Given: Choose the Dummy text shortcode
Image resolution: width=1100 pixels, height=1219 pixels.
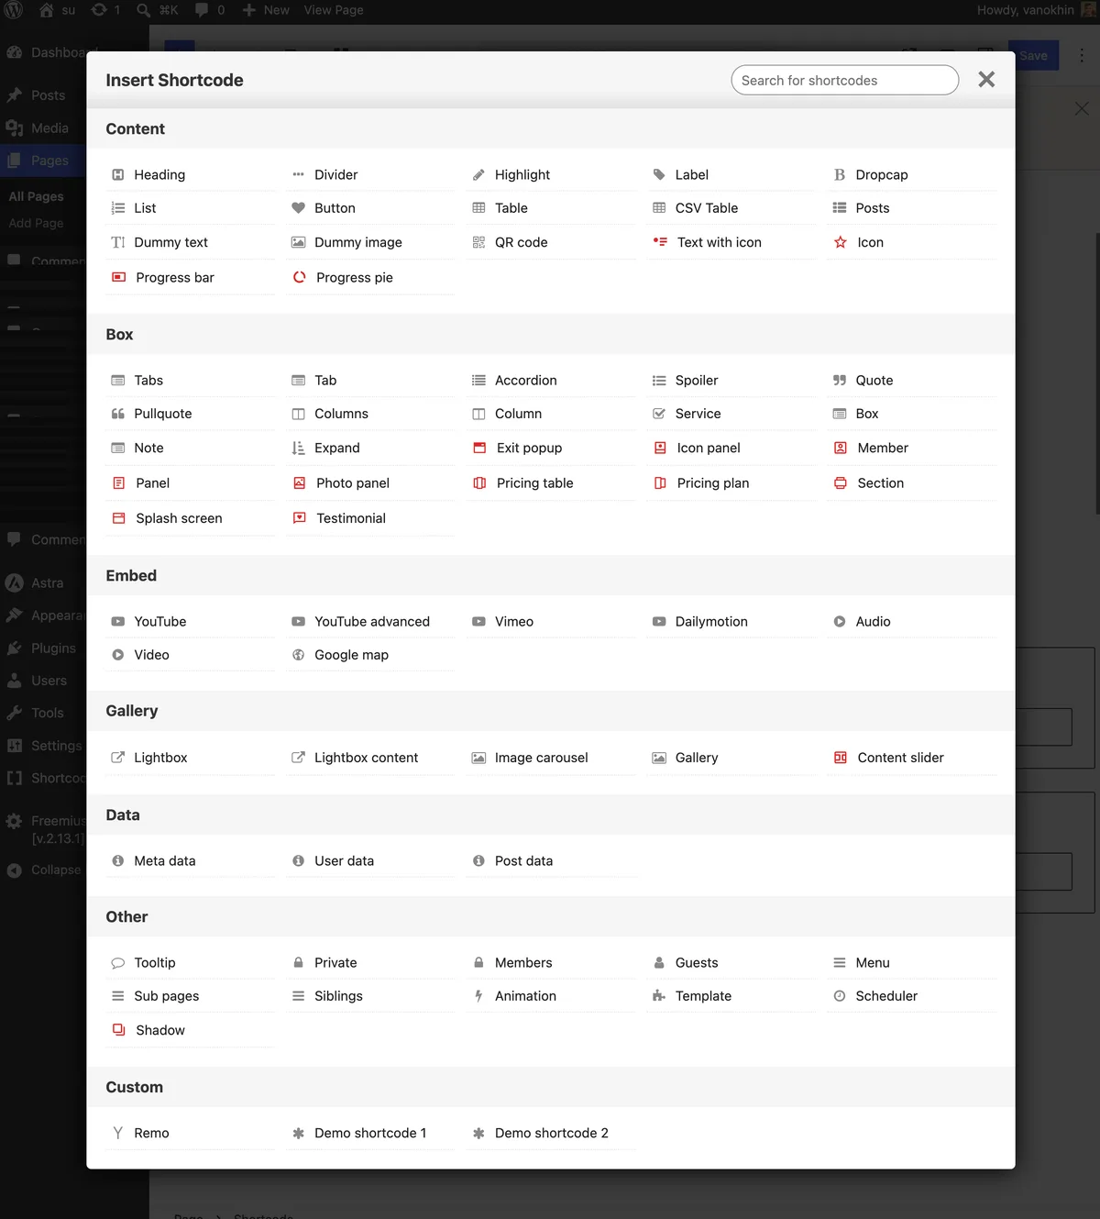Looking at the screenshot, I should click(190, 242).
